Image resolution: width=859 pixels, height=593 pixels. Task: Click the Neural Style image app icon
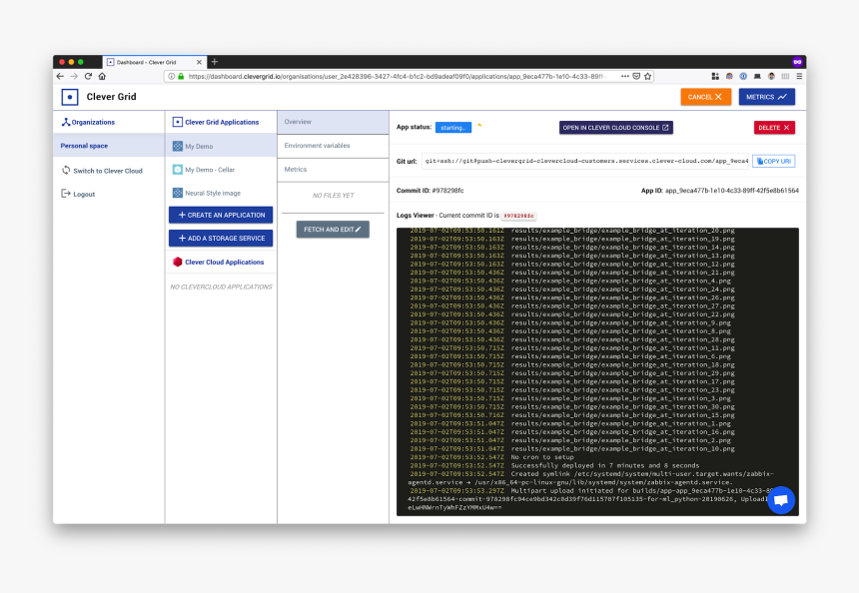pyautogui.click(x=178, y=193)
